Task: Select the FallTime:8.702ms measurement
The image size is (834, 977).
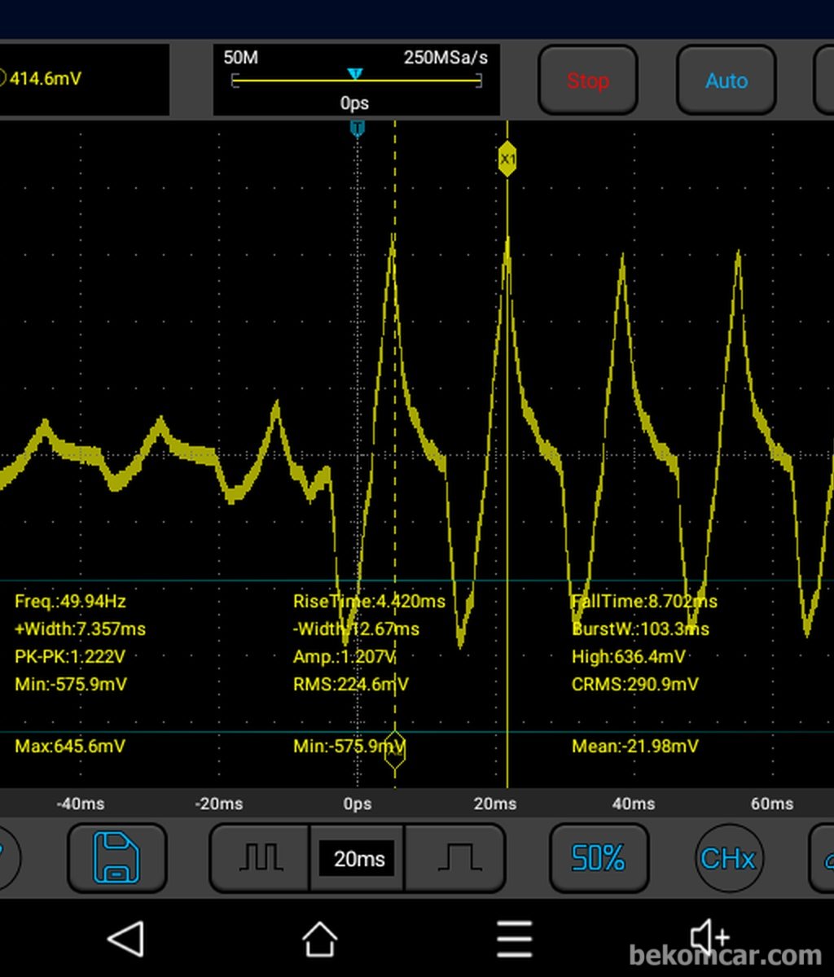Action: click(644, 602)
